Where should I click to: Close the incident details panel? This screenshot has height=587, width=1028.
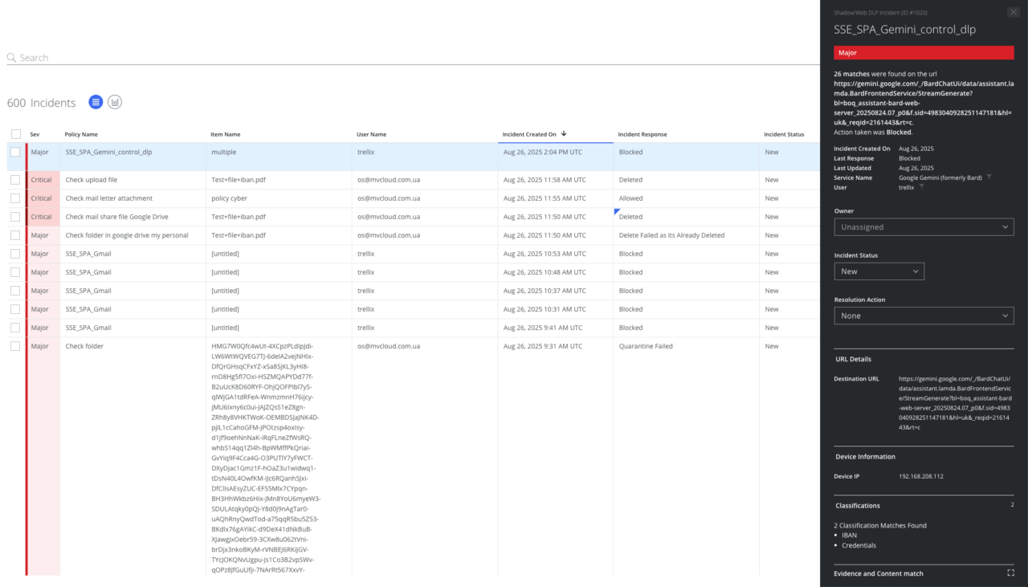click(x=1013, y=12)
